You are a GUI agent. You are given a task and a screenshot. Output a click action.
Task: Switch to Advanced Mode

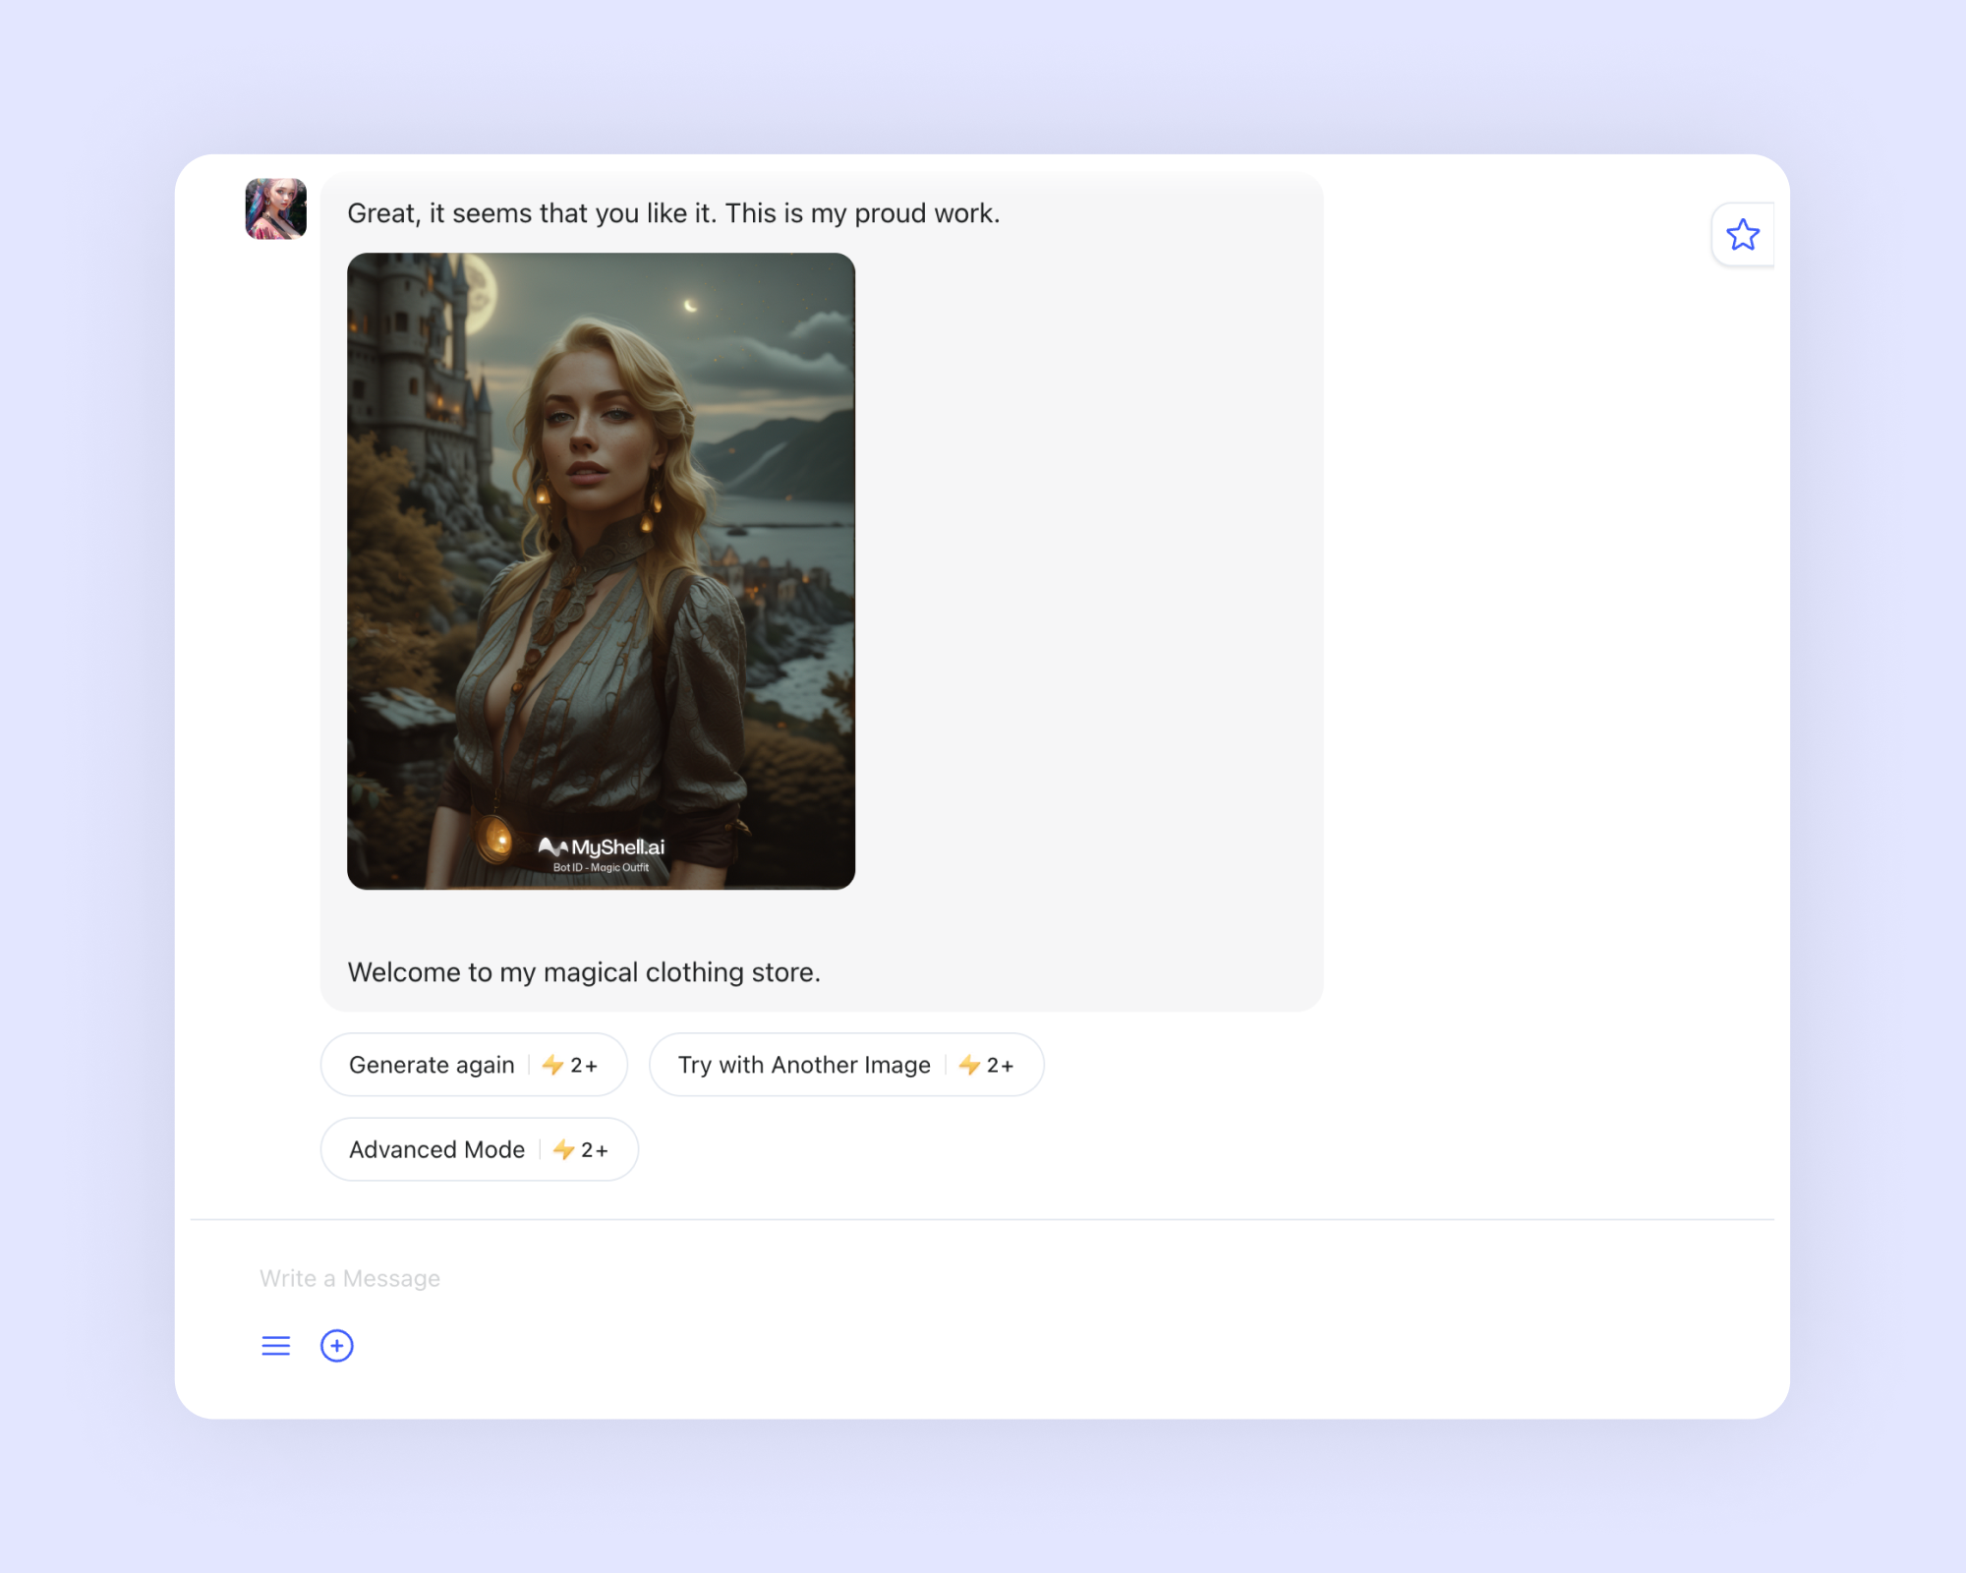[437, 1149]
